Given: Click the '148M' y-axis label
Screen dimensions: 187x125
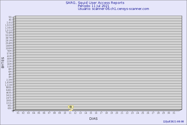Looking at the screenshot, I should coord(9,46).
